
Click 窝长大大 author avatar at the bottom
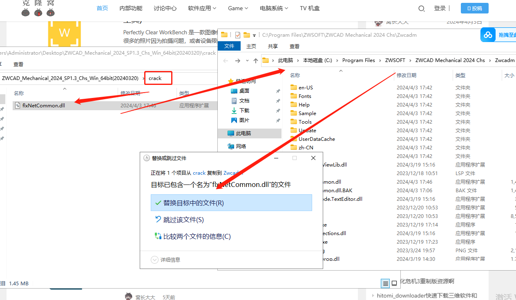[x=128, y=296]
